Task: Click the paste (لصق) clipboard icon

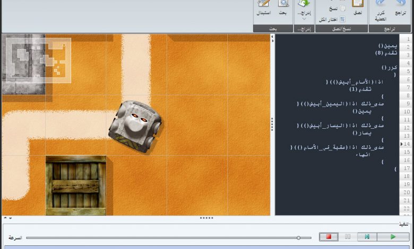Action: 358,3
